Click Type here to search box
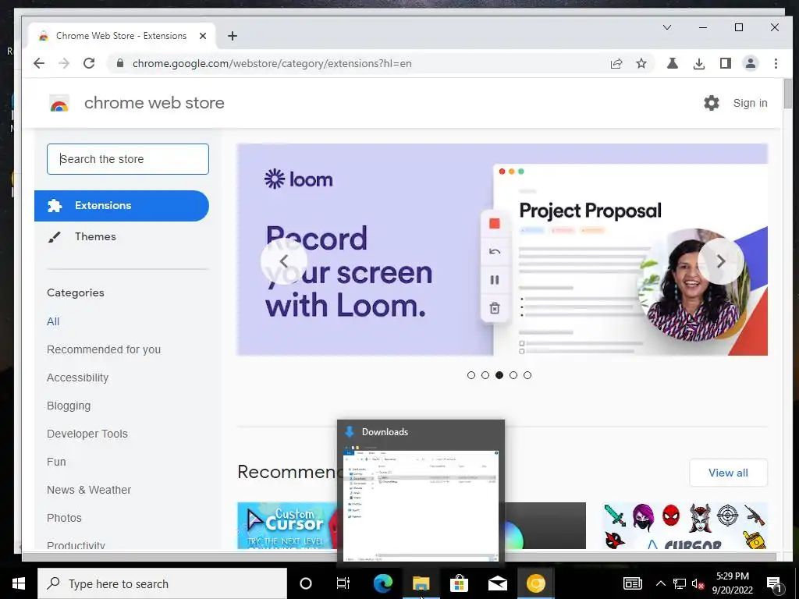Image resolution: width=799 pixels, height=599 pixels. point(162,583)
